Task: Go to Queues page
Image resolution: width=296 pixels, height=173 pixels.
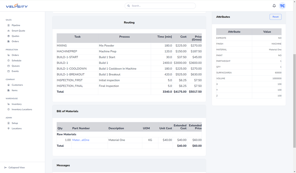Action: point(16,66)
